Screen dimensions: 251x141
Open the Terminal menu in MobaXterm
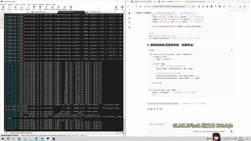click(x=4, y=4)
